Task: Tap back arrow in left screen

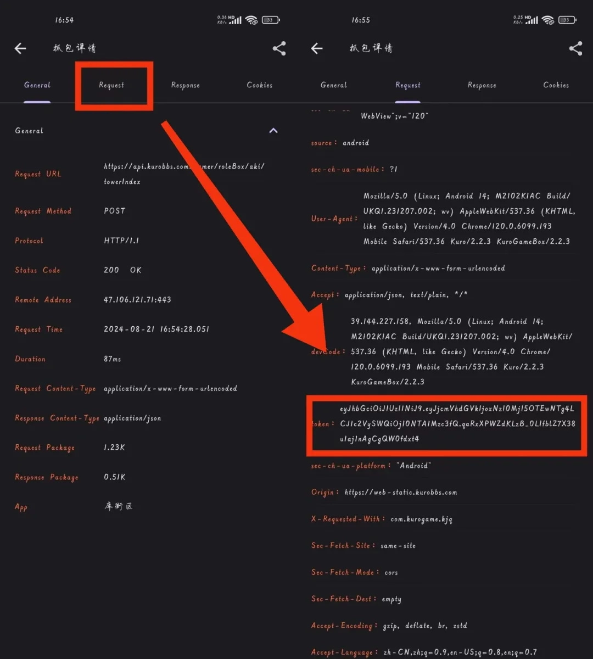Action: [x=20, y=49]
